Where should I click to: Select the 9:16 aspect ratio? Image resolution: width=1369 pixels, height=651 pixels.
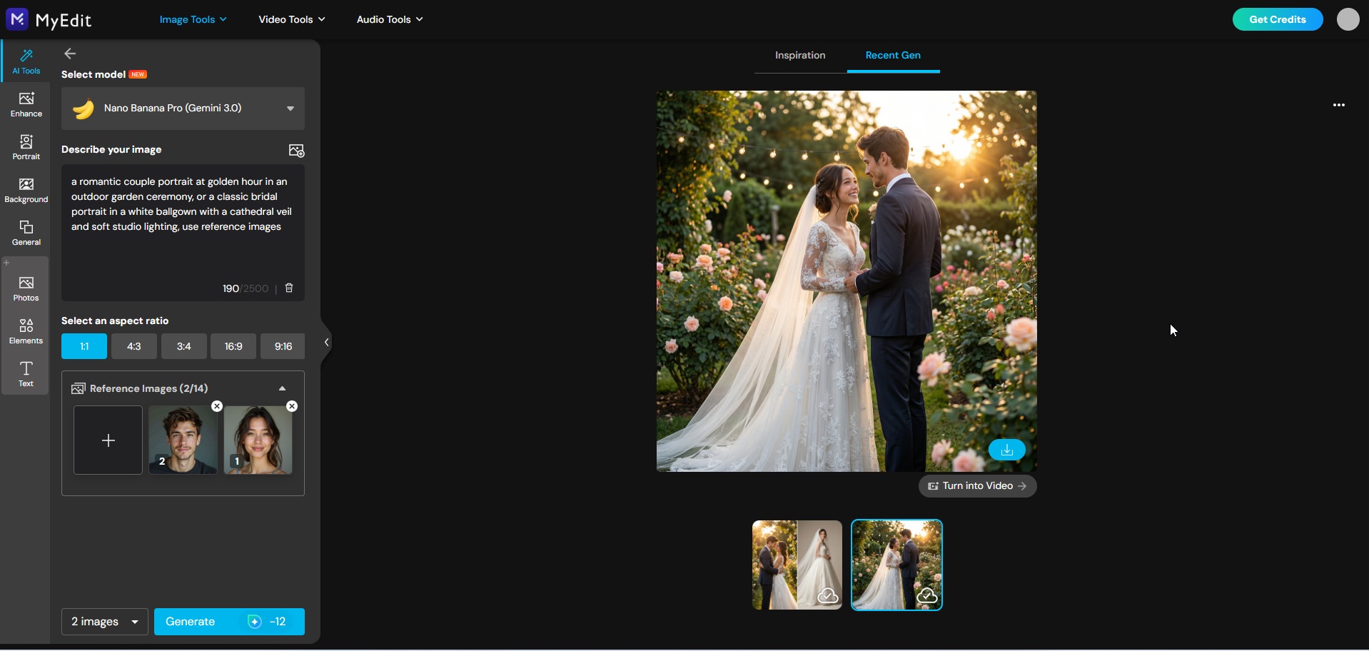[283, 346]
